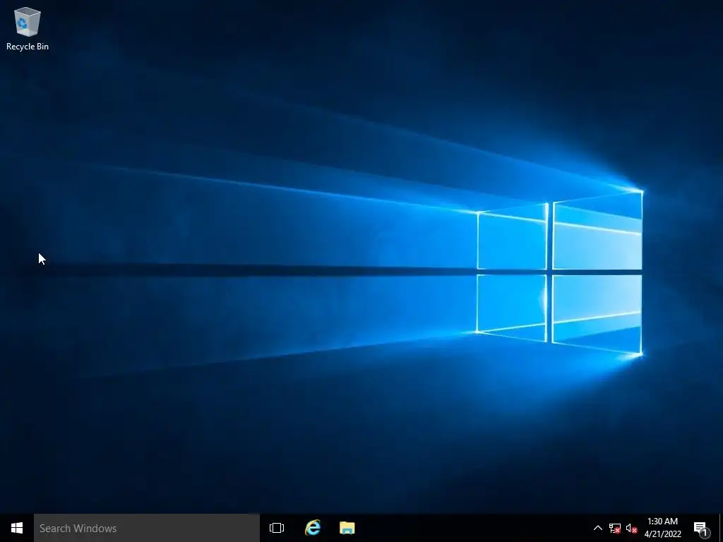
Task: Open the clock showing 1:30 AM
Action: pyautogui.click(x=662, y=528)
